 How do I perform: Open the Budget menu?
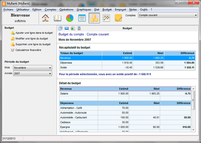click(x=107, y=10)
